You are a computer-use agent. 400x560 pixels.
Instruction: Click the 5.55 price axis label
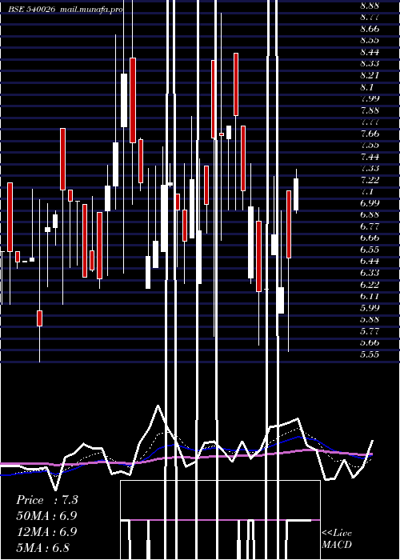[x=370, y=354]
